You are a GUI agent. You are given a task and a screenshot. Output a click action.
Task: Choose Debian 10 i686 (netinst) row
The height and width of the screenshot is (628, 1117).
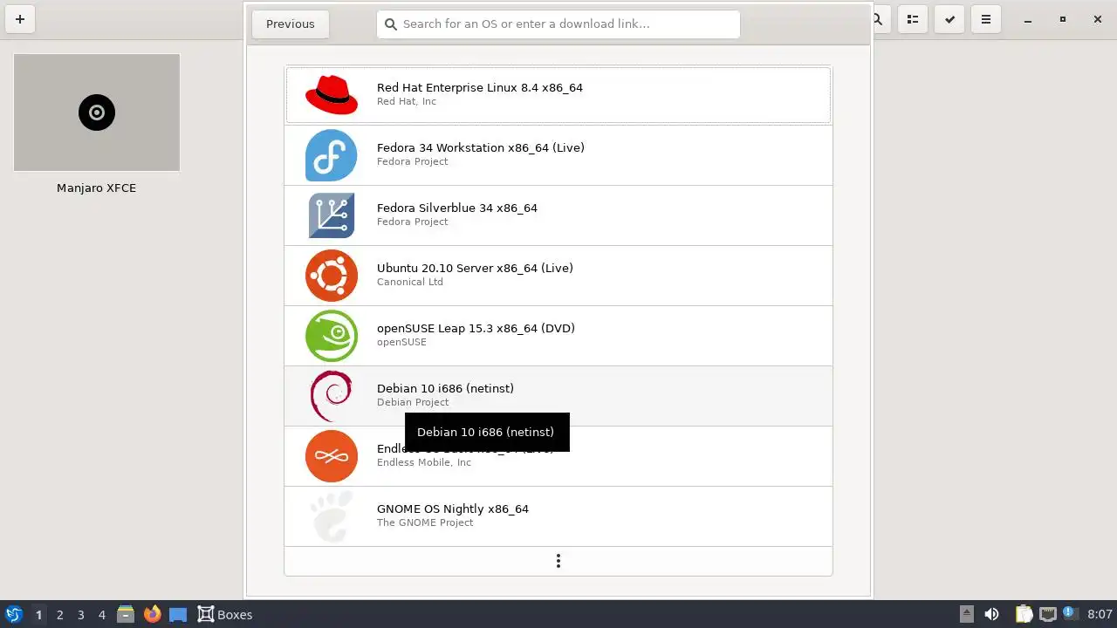(x=558, y=396)
